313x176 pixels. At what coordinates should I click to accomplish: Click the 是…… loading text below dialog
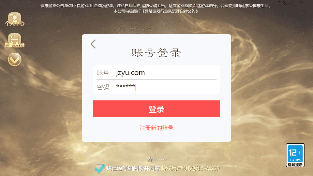pos(157,159)
